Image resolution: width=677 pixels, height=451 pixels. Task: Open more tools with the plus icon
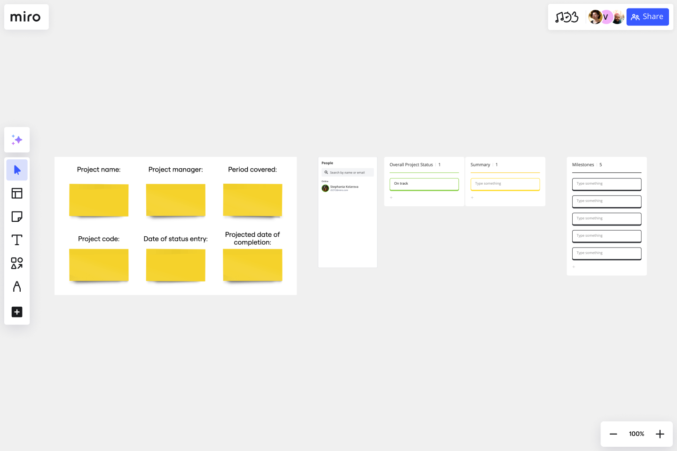pos(17,312)
